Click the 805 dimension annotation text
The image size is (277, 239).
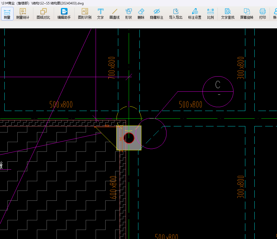pos(107,126)
